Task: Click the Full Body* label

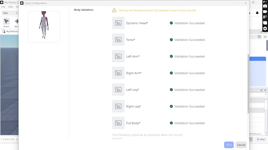Action: point(133,123)
